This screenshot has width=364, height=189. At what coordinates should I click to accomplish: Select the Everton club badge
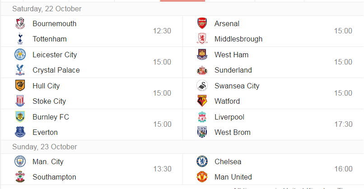20,132
